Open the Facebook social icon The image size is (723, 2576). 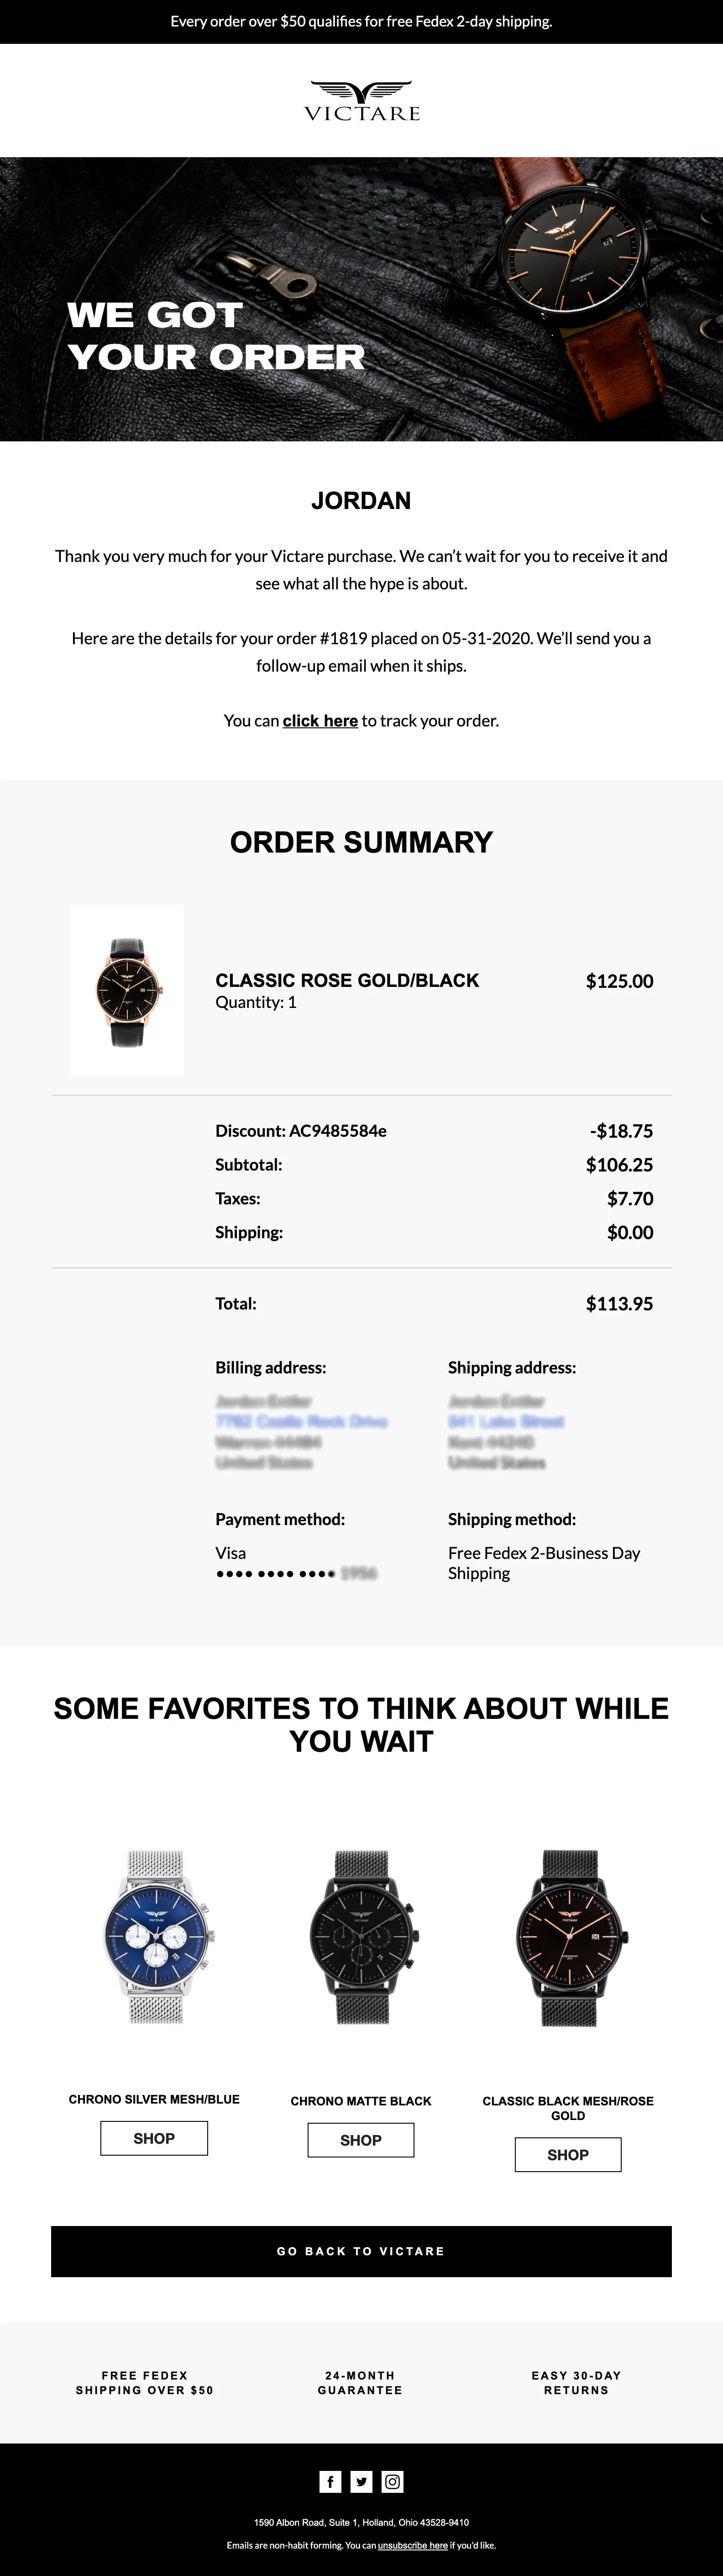coord(330,2481)
